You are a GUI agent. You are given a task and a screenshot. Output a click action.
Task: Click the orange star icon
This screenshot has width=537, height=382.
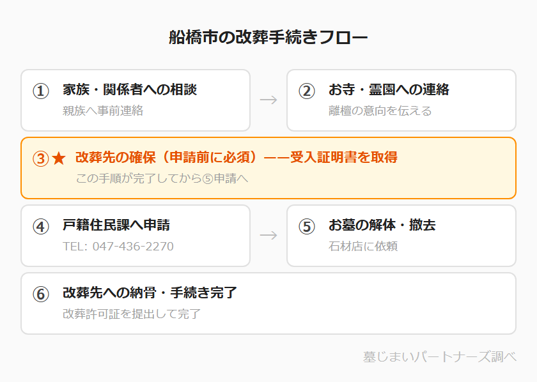[x=59, y=158]
